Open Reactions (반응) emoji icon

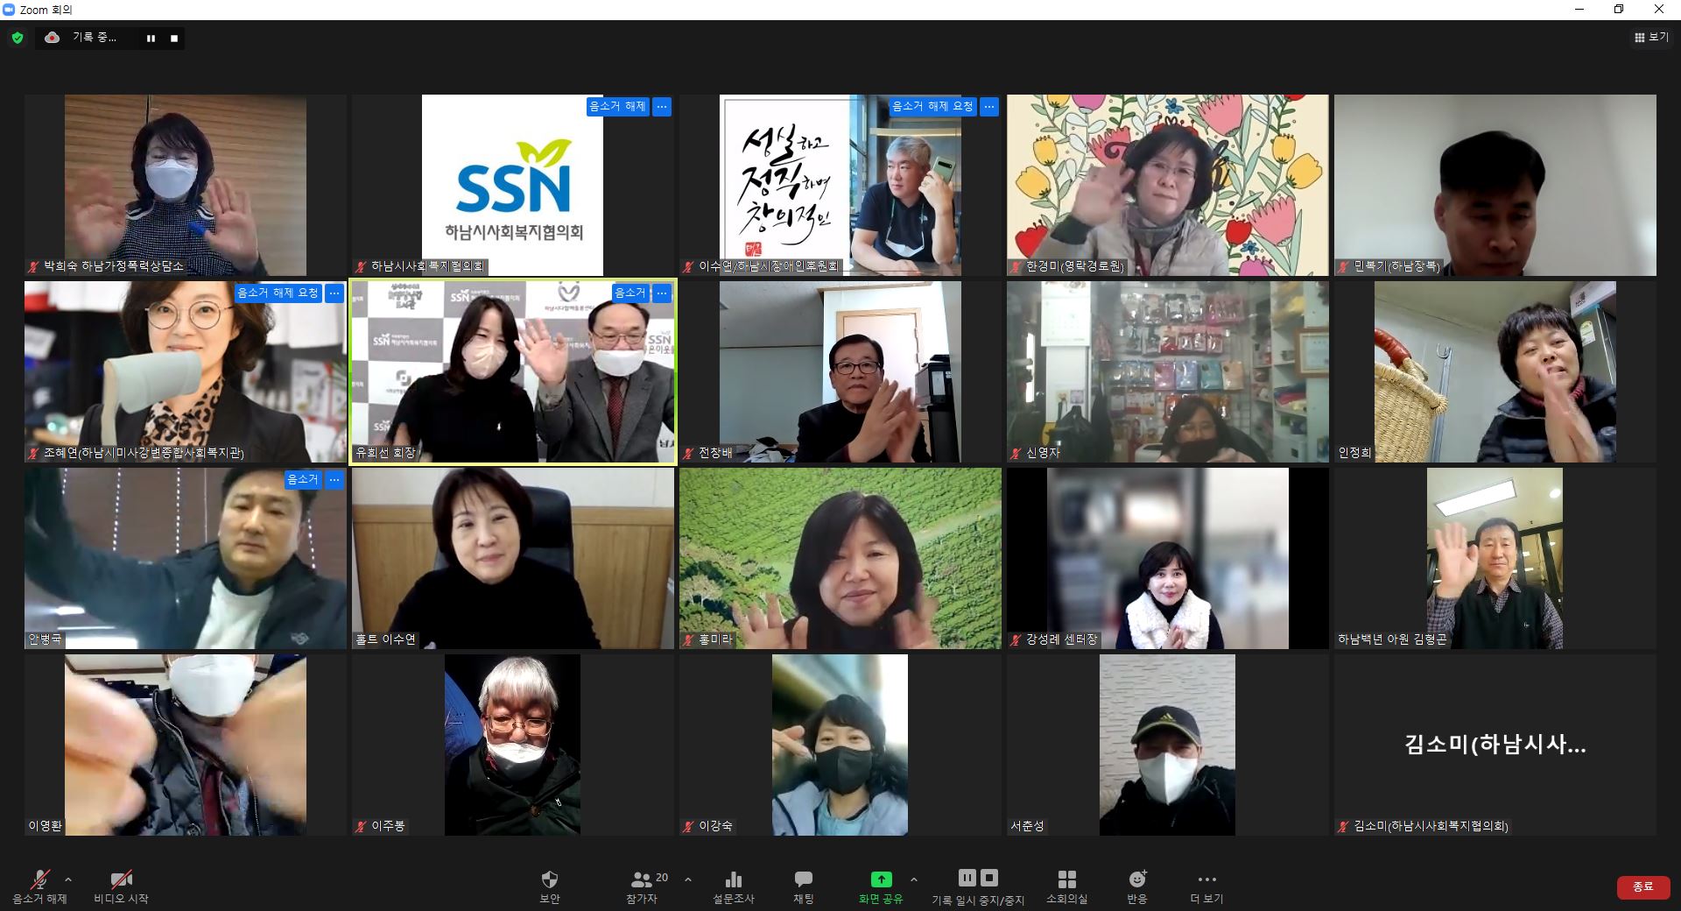1136,879
